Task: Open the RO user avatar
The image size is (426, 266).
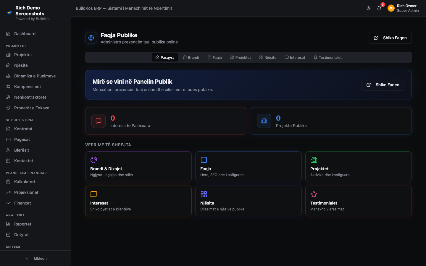Action: click(x=391, y=8)
